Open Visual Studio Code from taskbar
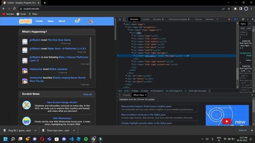The height and width of the screenshot is (143, 255). pos(71,139)
